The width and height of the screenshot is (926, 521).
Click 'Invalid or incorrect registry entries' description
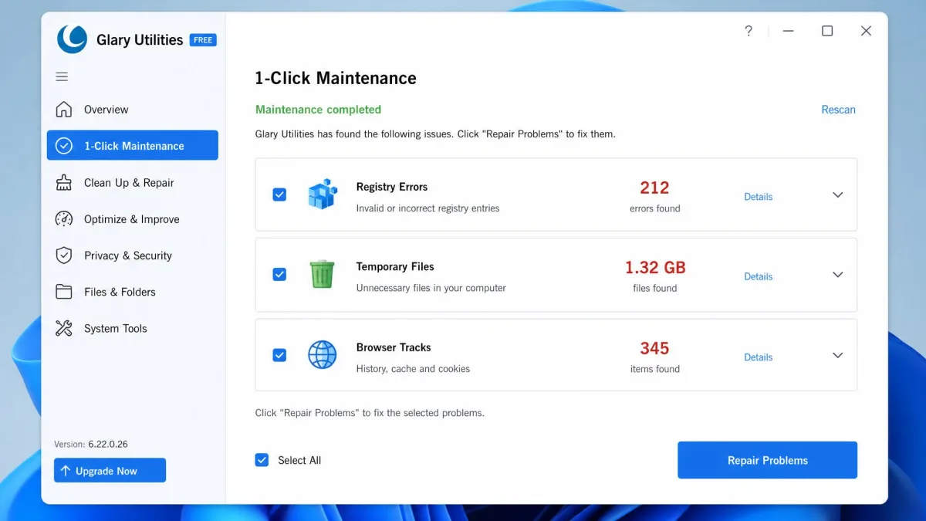tap(428, 208)
